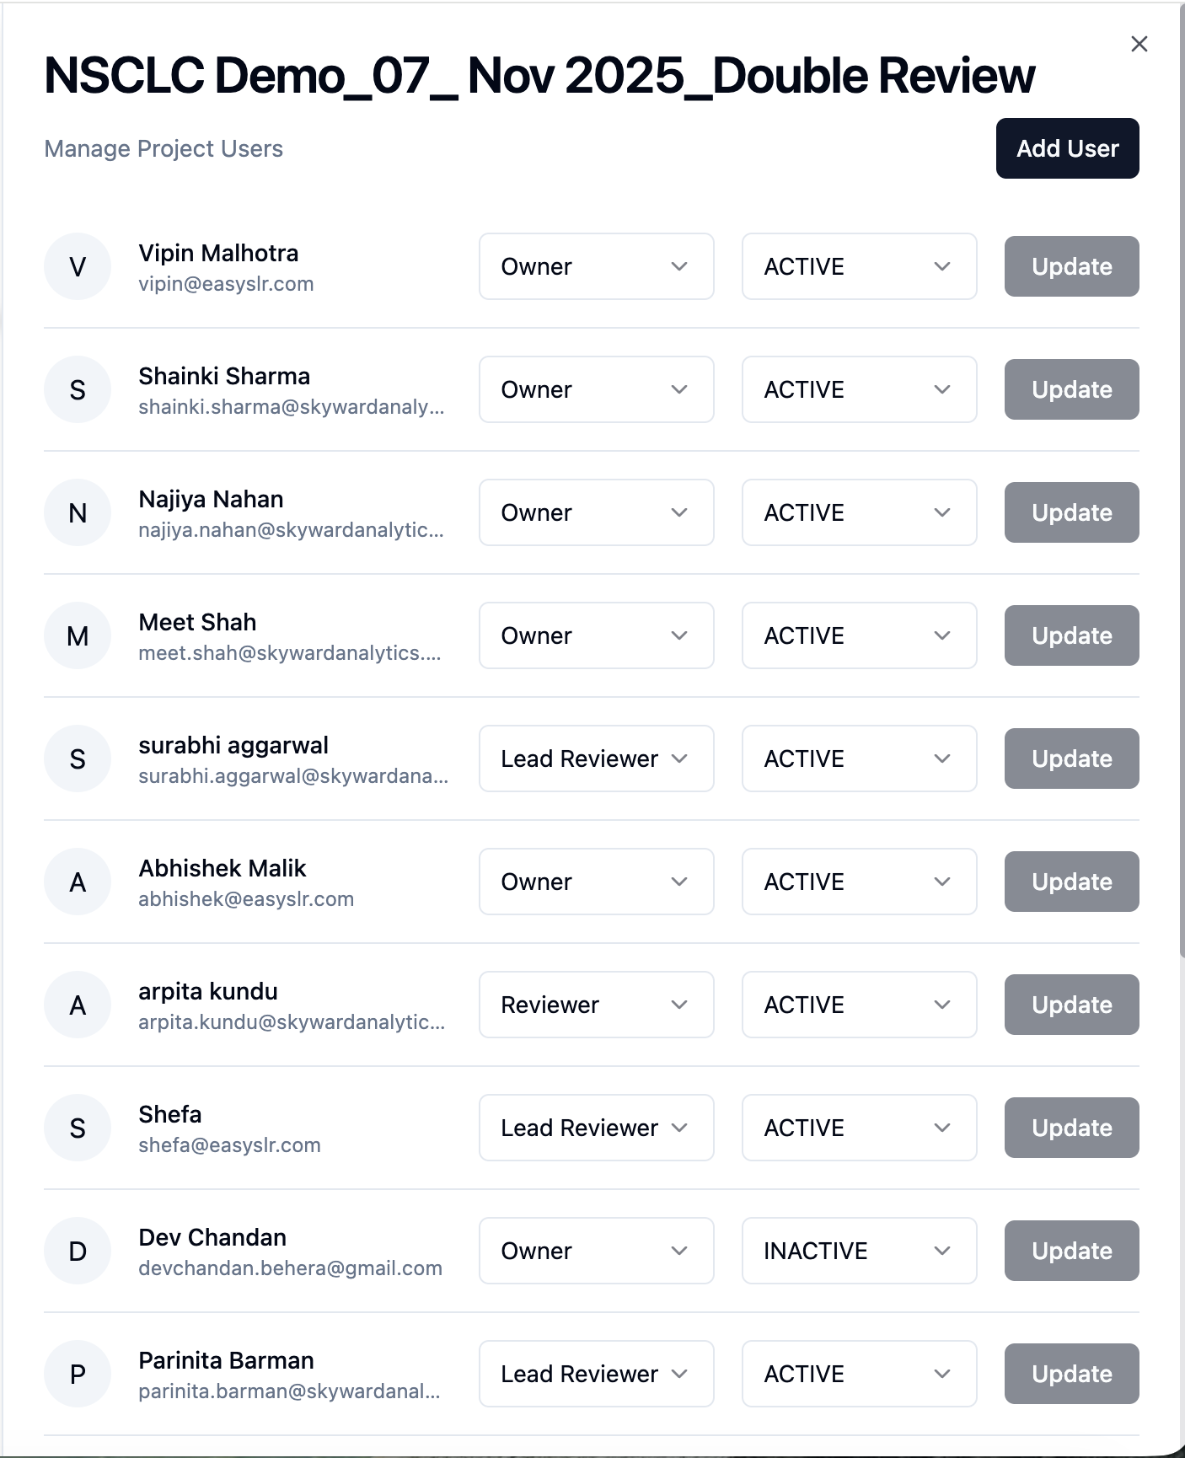
Task: Click Najiya Nahan's N avatar icon
Action: pyautogui.click(x=78, y=513)
